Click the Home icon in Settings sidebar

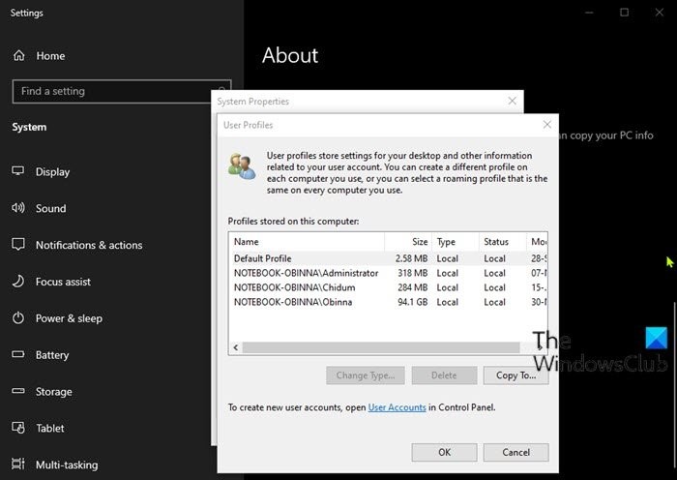coord(19,56)
